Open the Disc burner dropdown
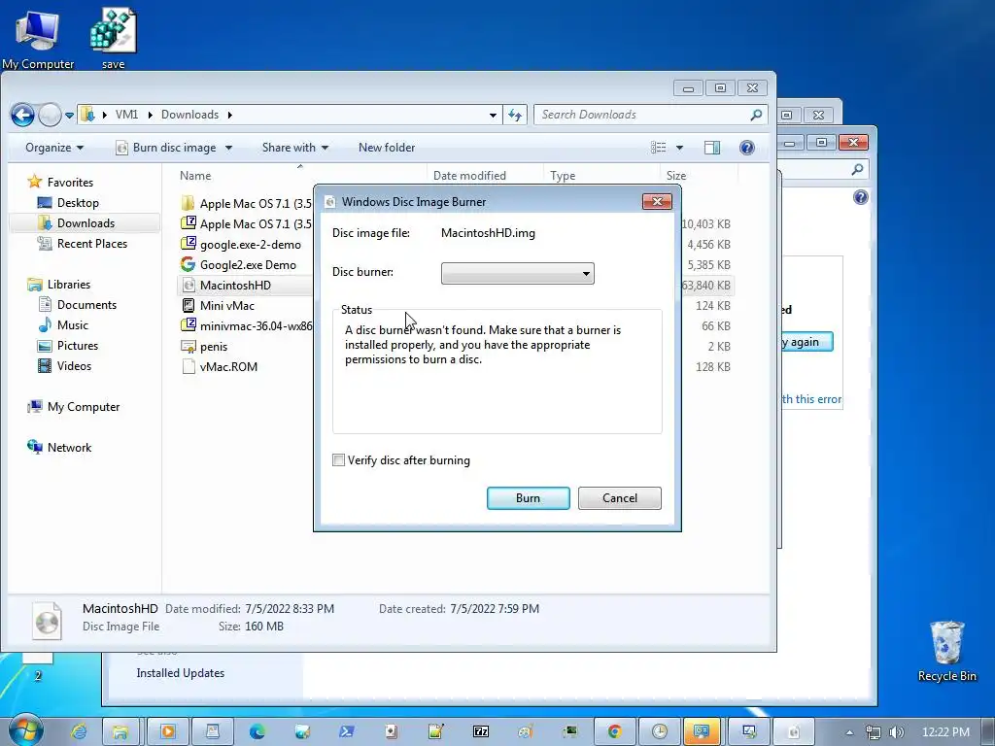 tap(517, 273)
